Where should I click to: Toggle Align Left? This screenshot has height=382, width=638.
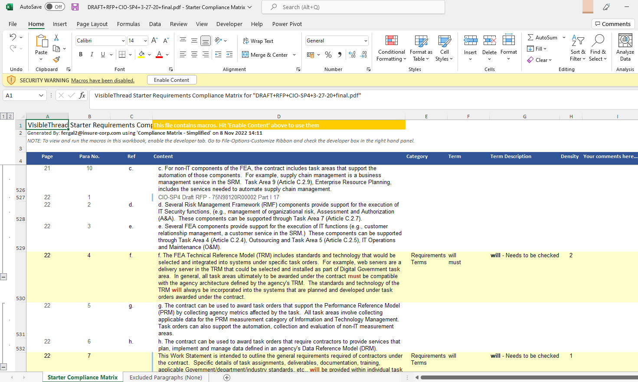[x=183, y=54]
